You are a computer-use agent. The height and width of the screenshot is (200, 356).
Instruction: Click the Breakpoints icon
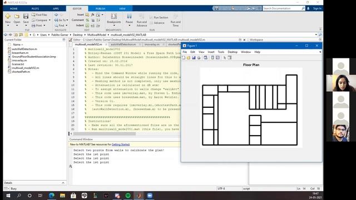113,16
